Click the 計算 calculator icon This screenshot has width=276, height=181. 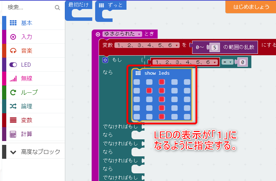click(x=13, y=134)
